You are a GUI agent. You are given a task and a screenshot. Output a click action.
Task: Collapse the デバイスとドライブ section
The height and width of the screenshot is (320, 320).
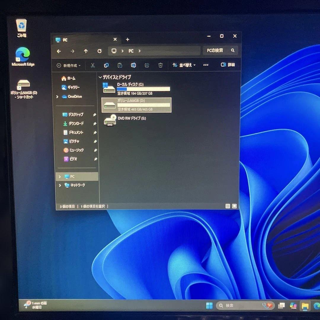pos(101,77)
